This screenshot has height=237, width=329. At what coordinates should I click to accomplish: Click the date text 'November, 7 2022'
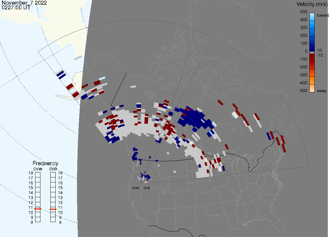click(24, 3)
